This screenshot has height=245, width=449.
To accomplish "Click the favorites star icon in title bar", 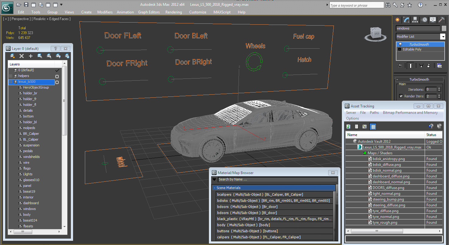I will coord(409,5).
